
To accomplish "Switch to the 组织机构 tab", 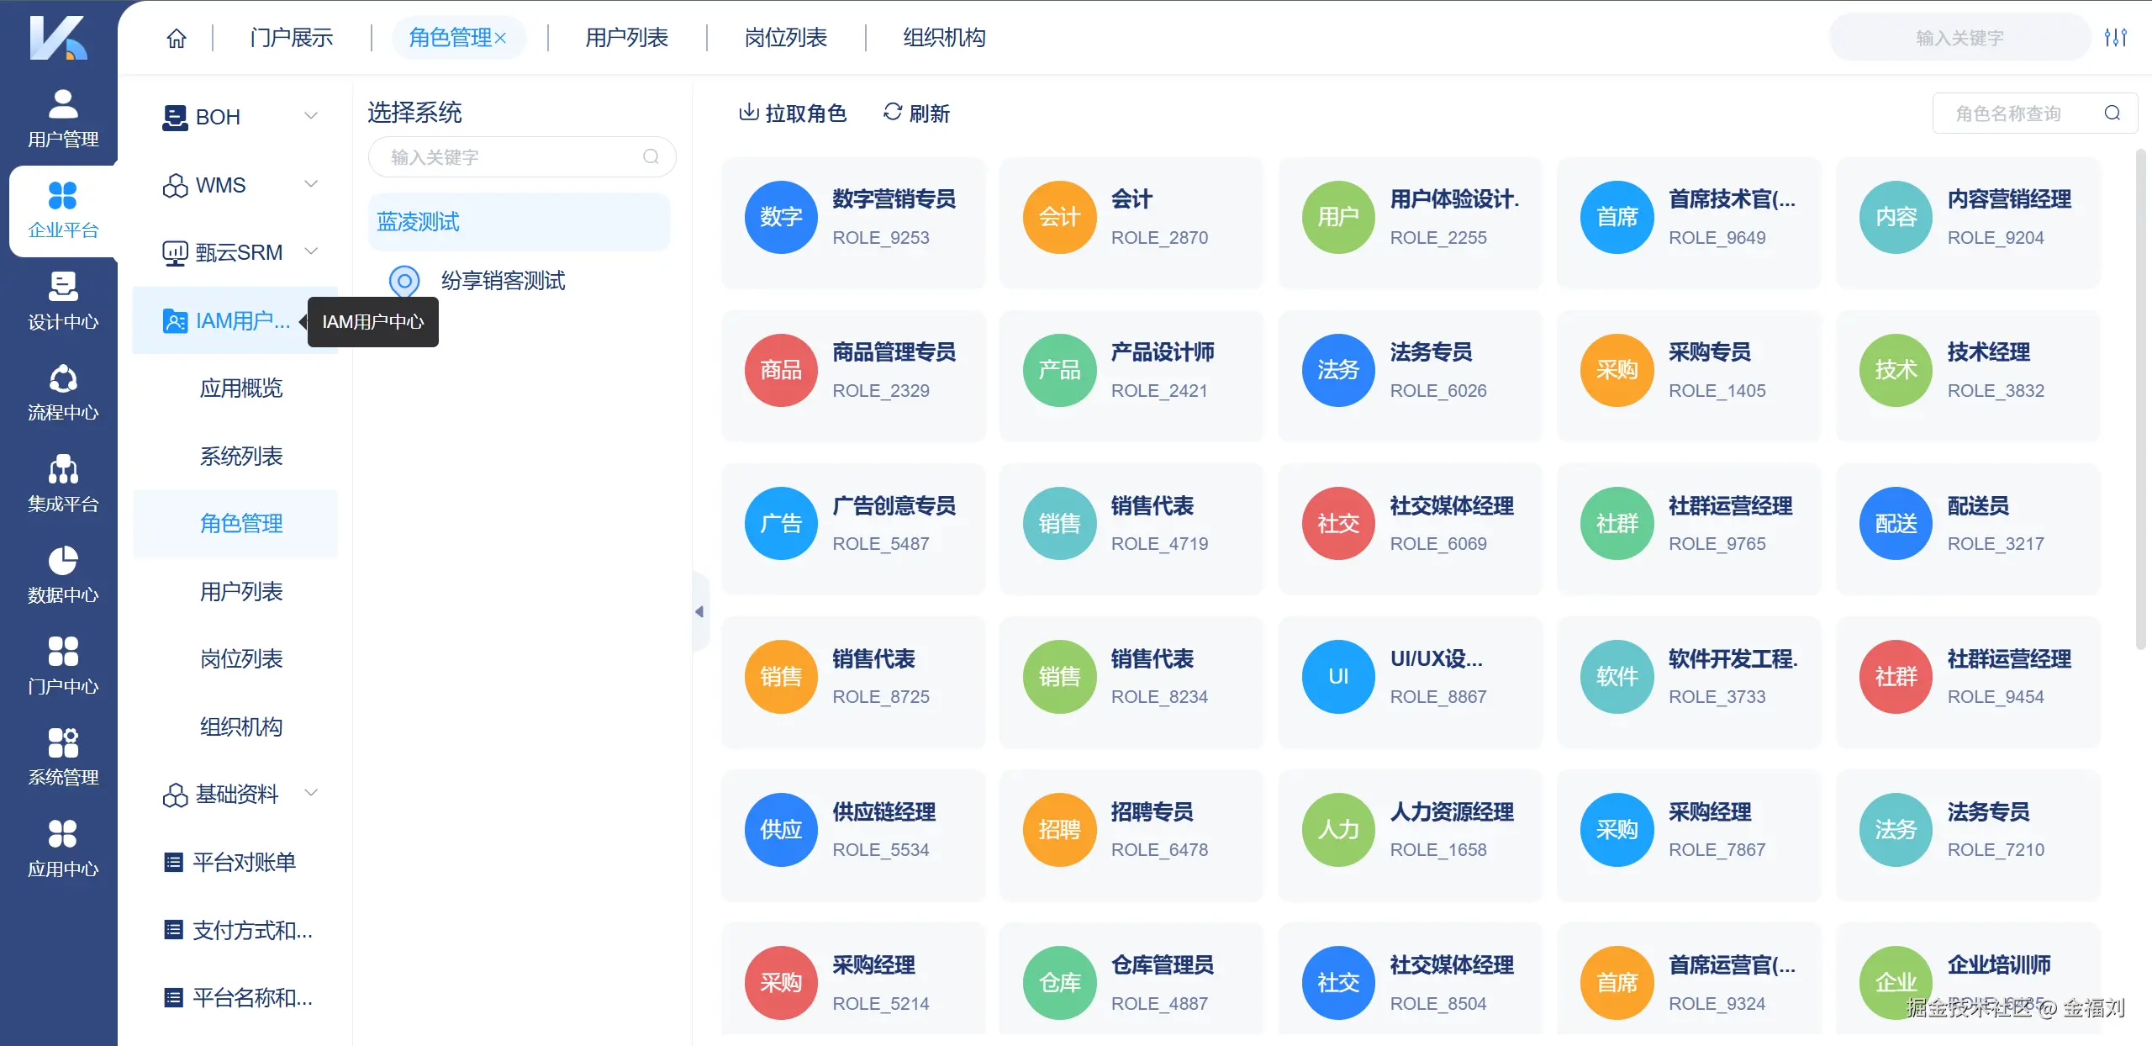I will point(943,37).
